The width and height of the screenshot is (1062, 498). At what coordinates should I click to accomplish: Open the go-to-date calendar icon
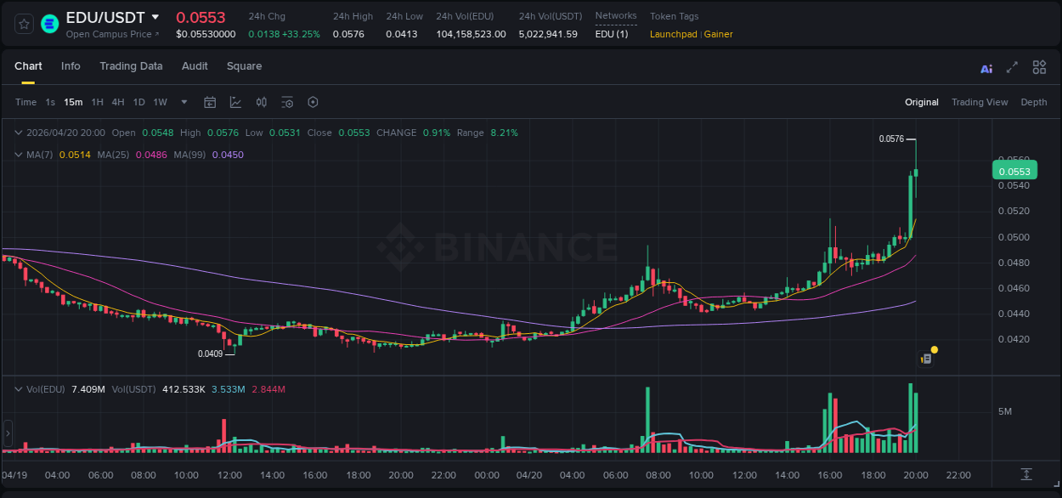pyautogui.click(x=210, y=102)
